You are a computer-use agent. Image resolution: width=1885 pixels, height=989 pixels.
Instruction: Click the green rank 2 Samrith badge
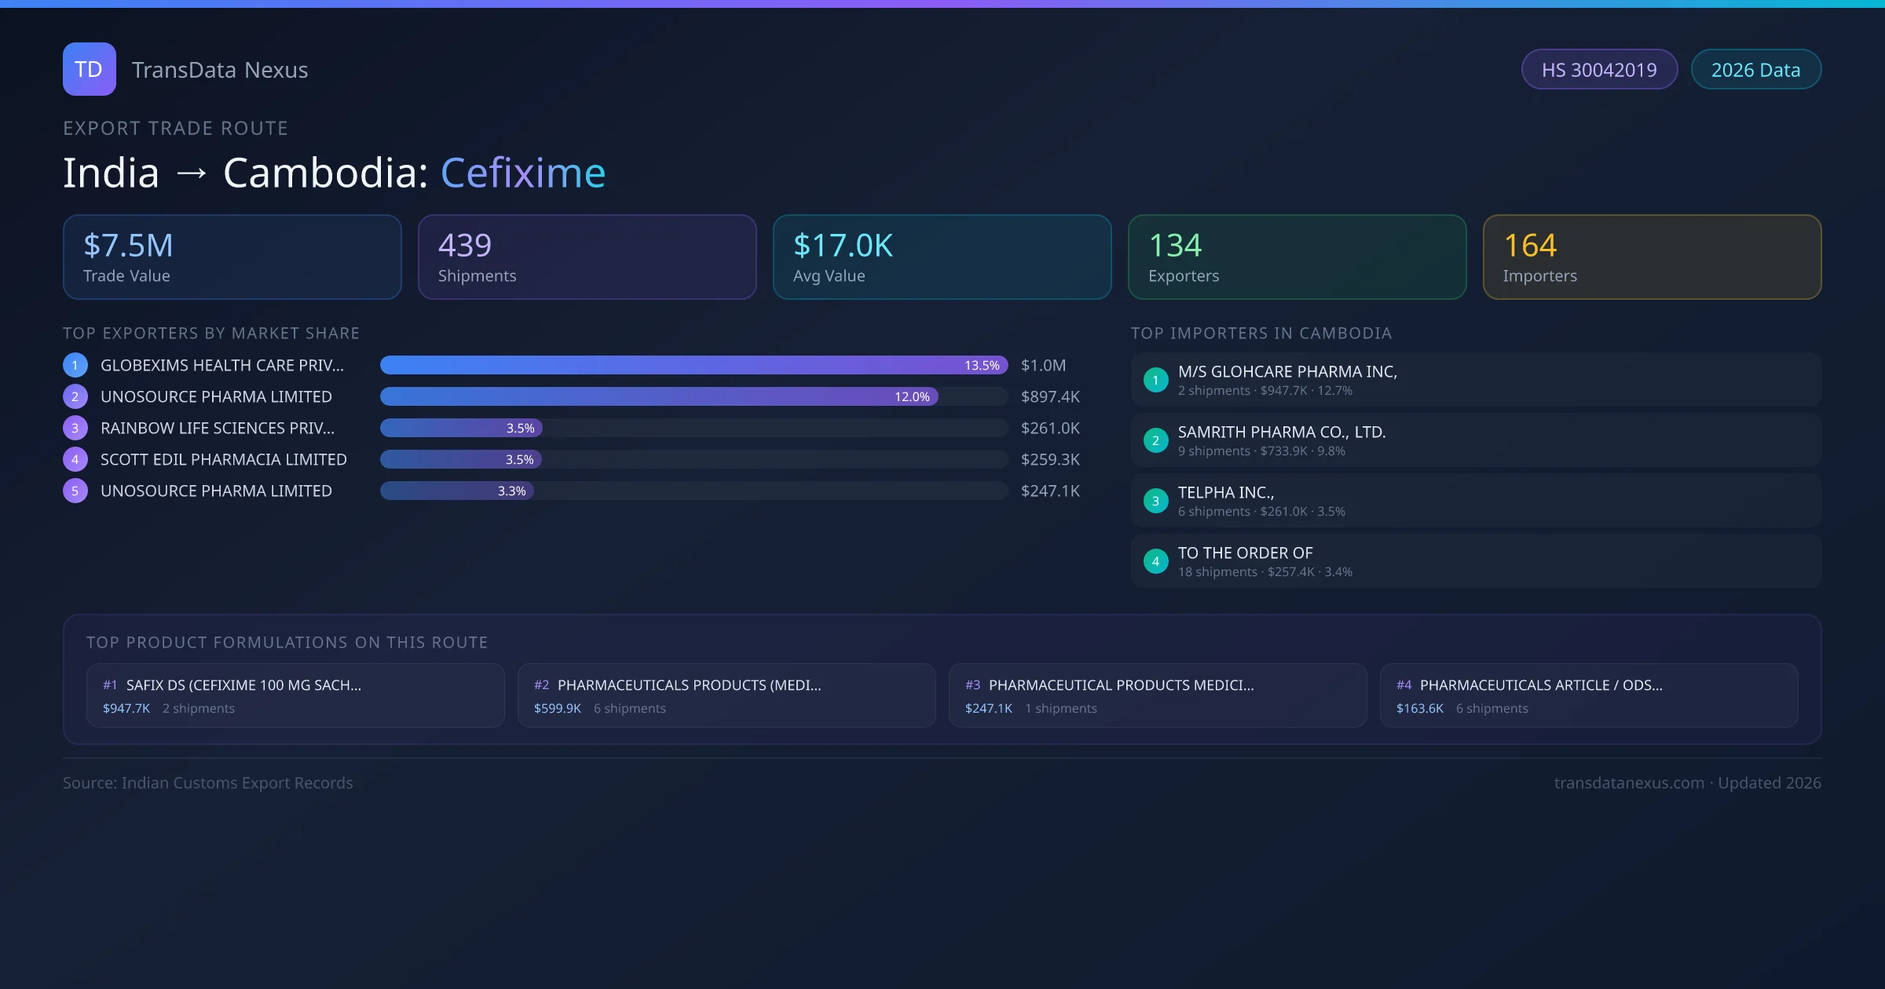click(x=1155, y=440)
